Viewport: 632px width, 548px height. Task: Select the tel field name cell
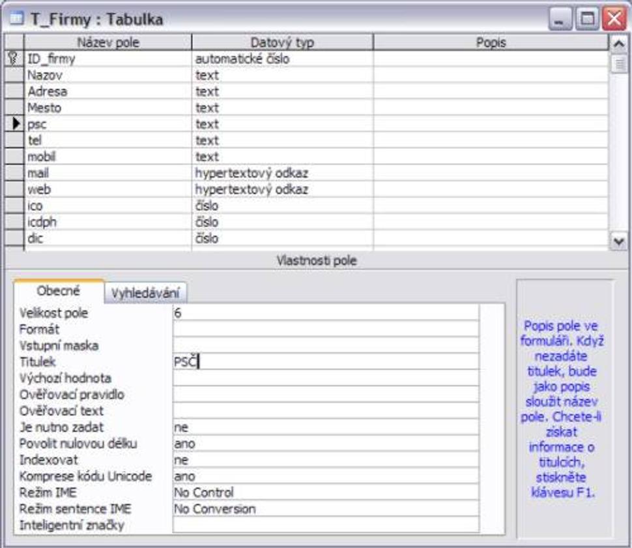pos(108,140)
